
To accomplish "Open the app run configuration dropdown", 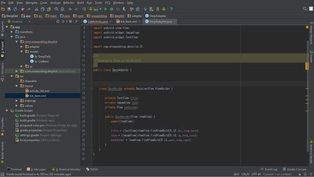I will 95,9.
